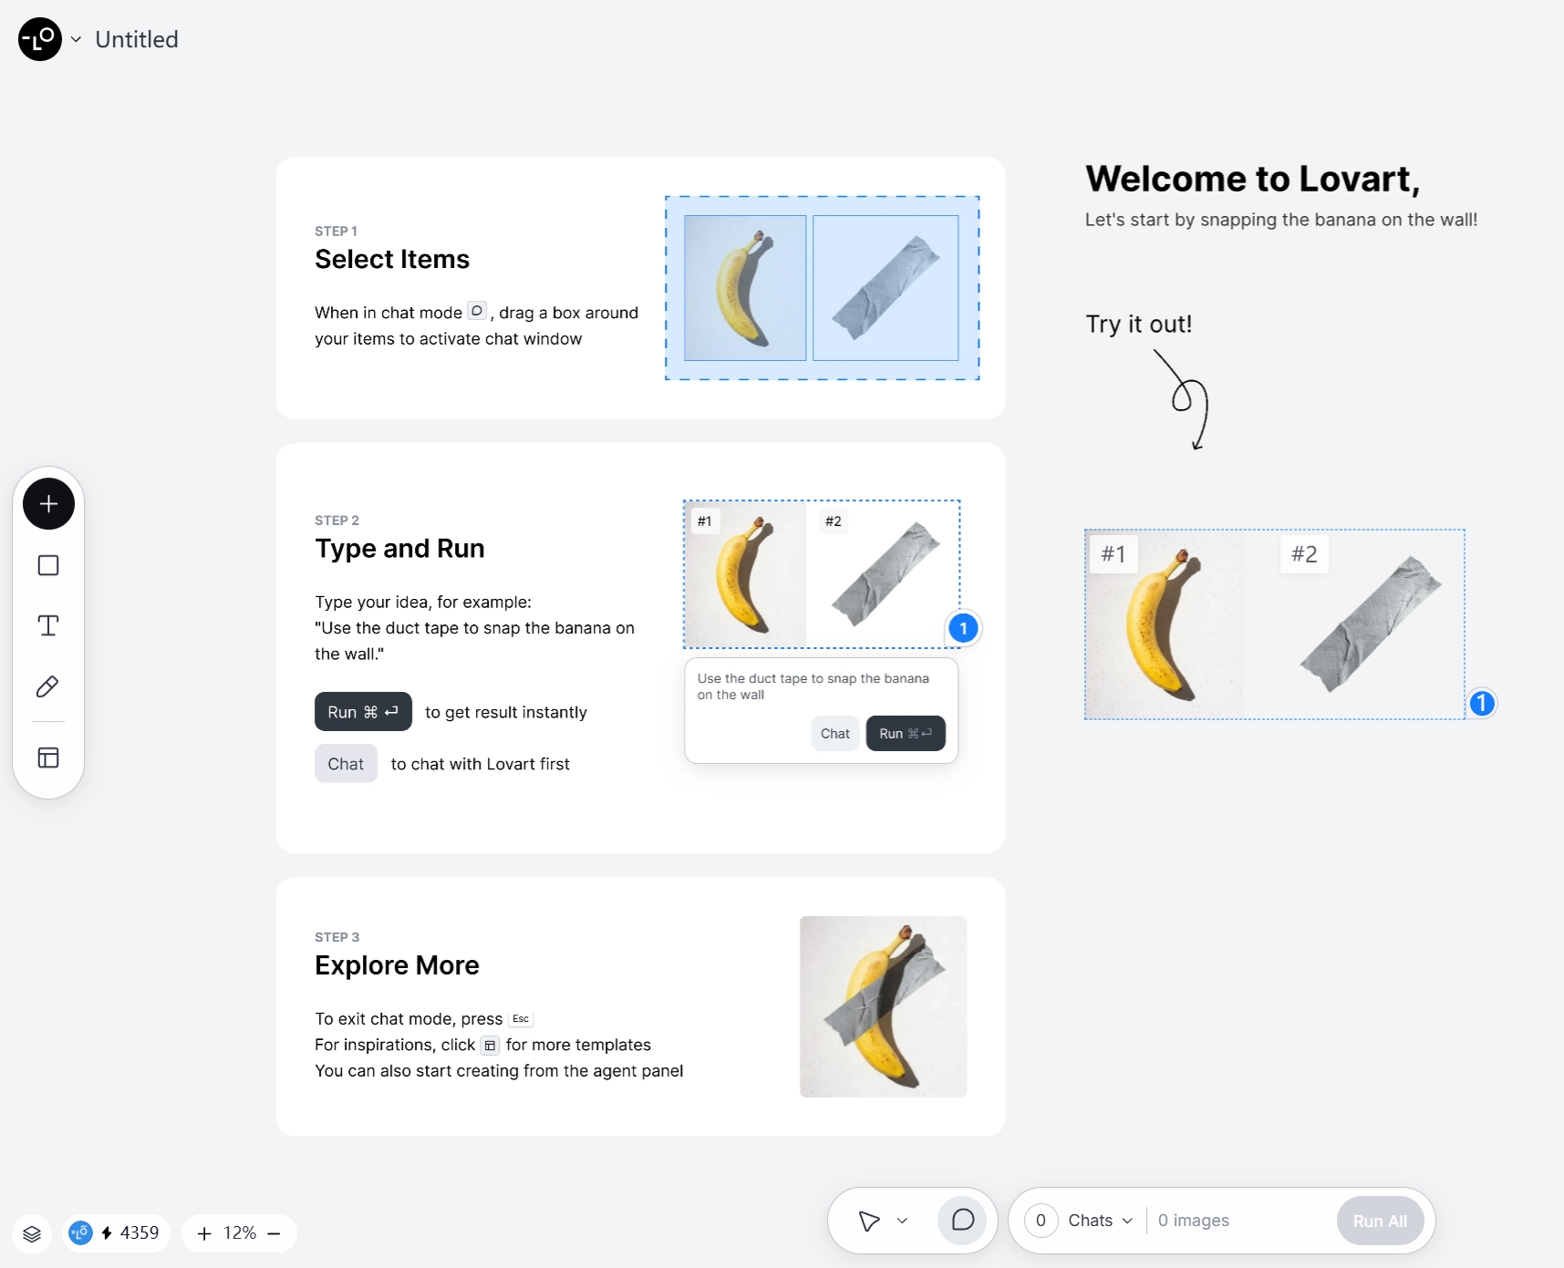Expand the cursor tool options chevron
This screenshot has height=1268, width=1564.
click(x=902, y=1221)
